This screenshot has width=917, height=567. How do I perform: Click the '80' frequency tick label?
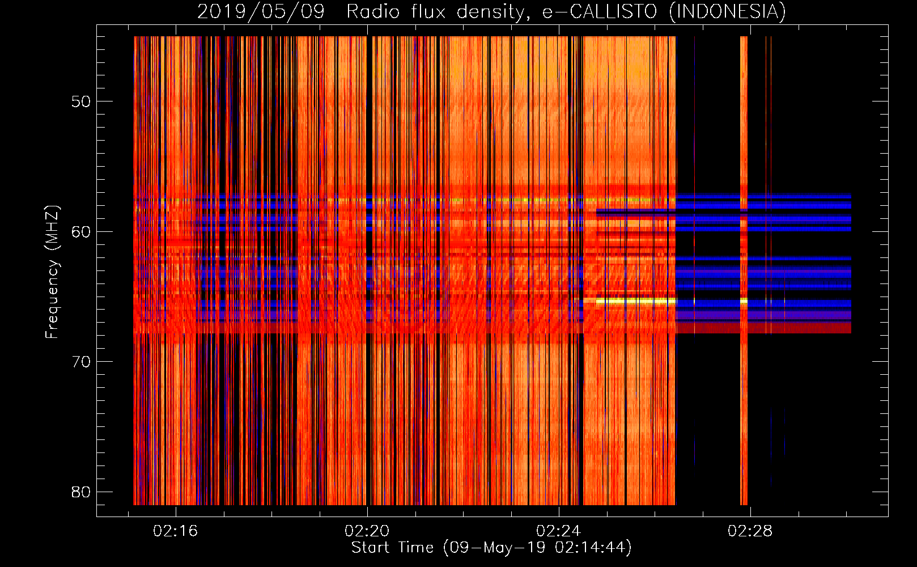[x=81, y=492]
